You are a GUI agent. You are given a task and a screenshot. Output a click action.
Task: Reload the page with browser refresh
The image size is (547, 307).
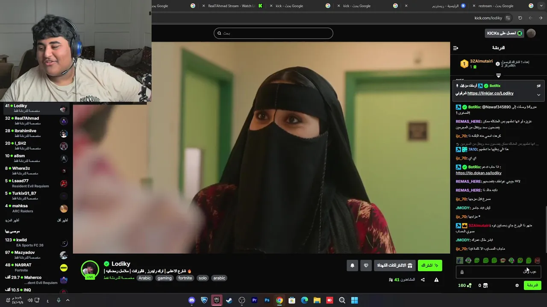(520, 18)
